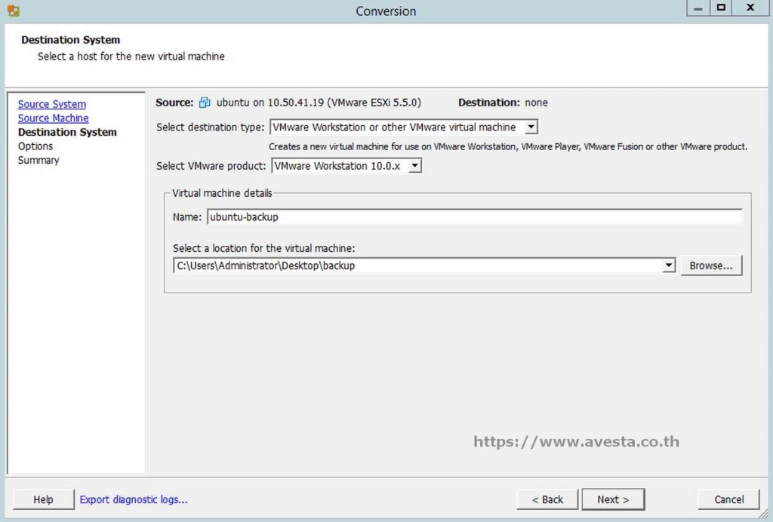Open Export diagnostic logs link
Image resolution: width=773 pixels, height=522 pixels.
[x=134, y=499]
